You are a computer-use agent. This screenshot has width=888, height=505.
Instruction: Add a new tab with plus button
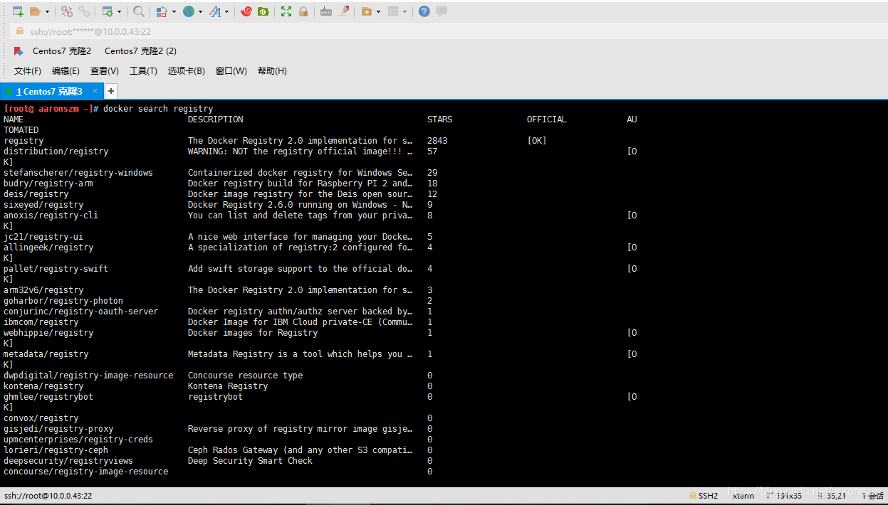point(110,91)
